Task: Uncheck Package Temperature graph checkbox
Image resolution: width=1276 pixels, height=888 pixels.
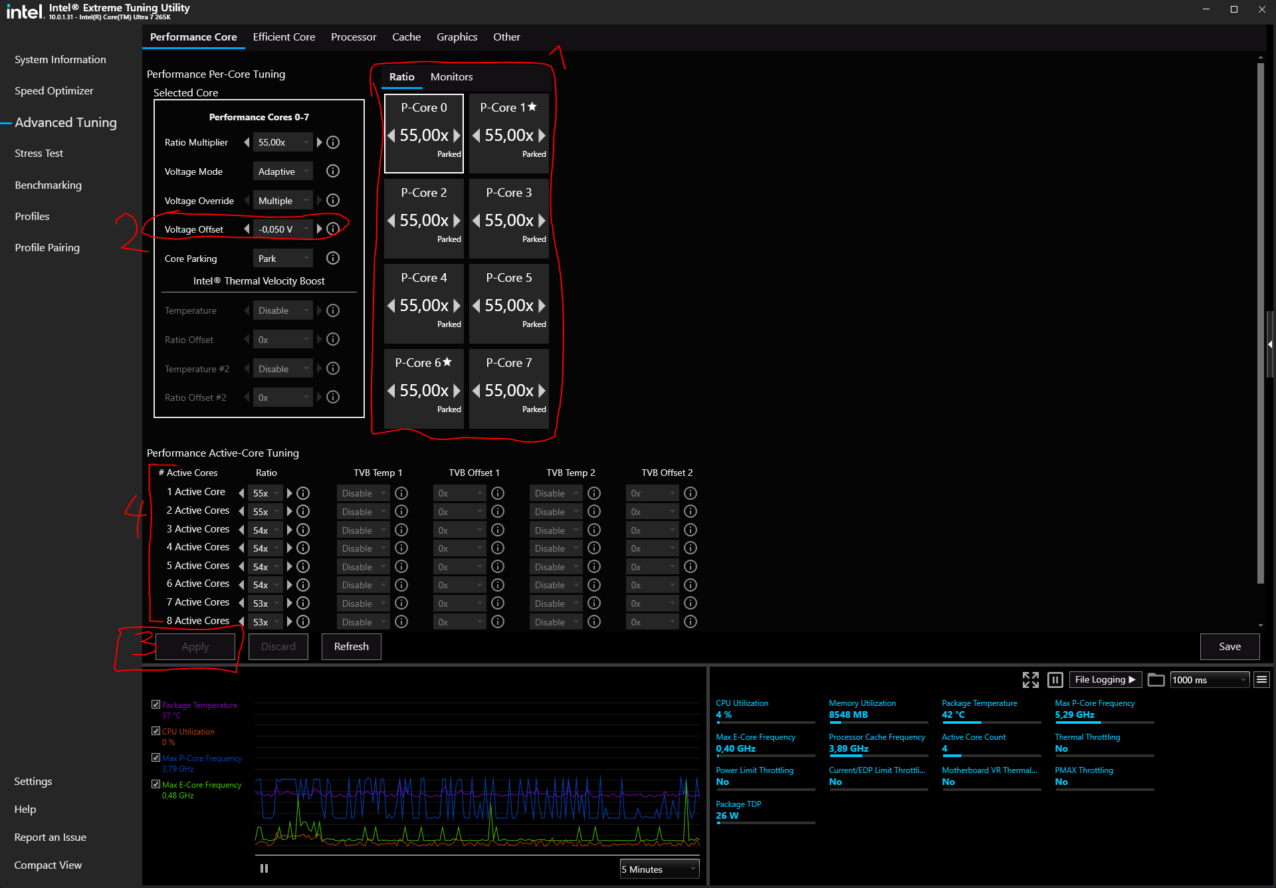Action: pyautogui.click(x=156, y=705)
